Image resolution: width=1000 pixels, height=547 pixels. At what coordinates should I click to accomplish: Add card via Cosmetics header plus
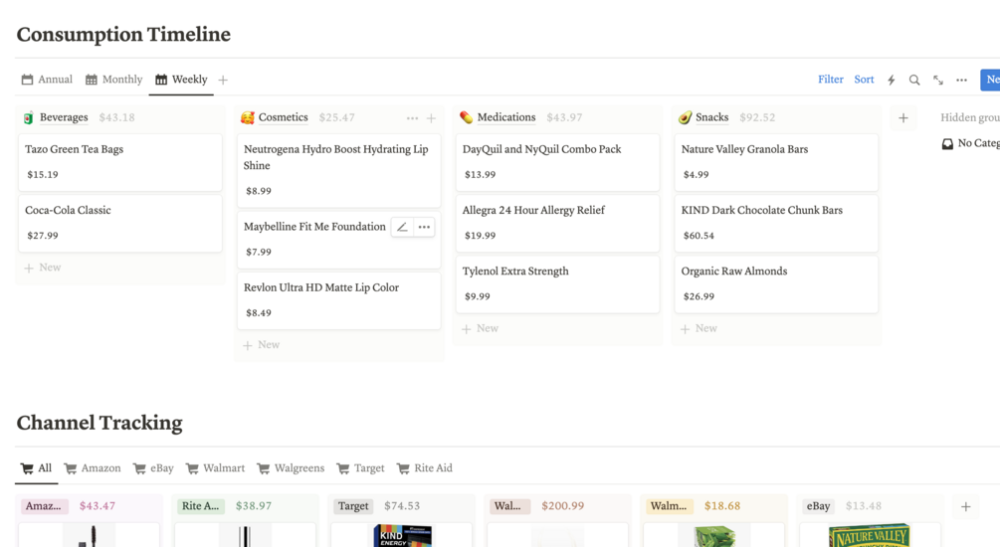point(431,118)
